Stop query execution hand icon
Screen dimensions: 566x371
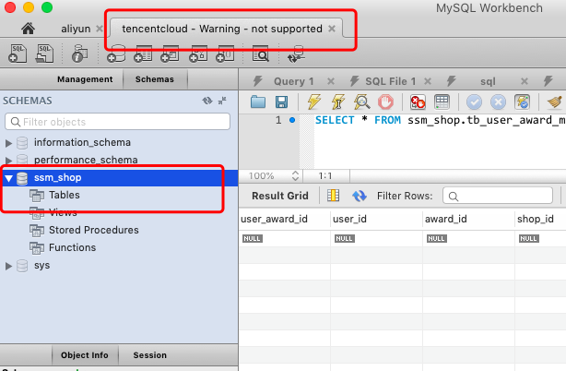point(385,102)
